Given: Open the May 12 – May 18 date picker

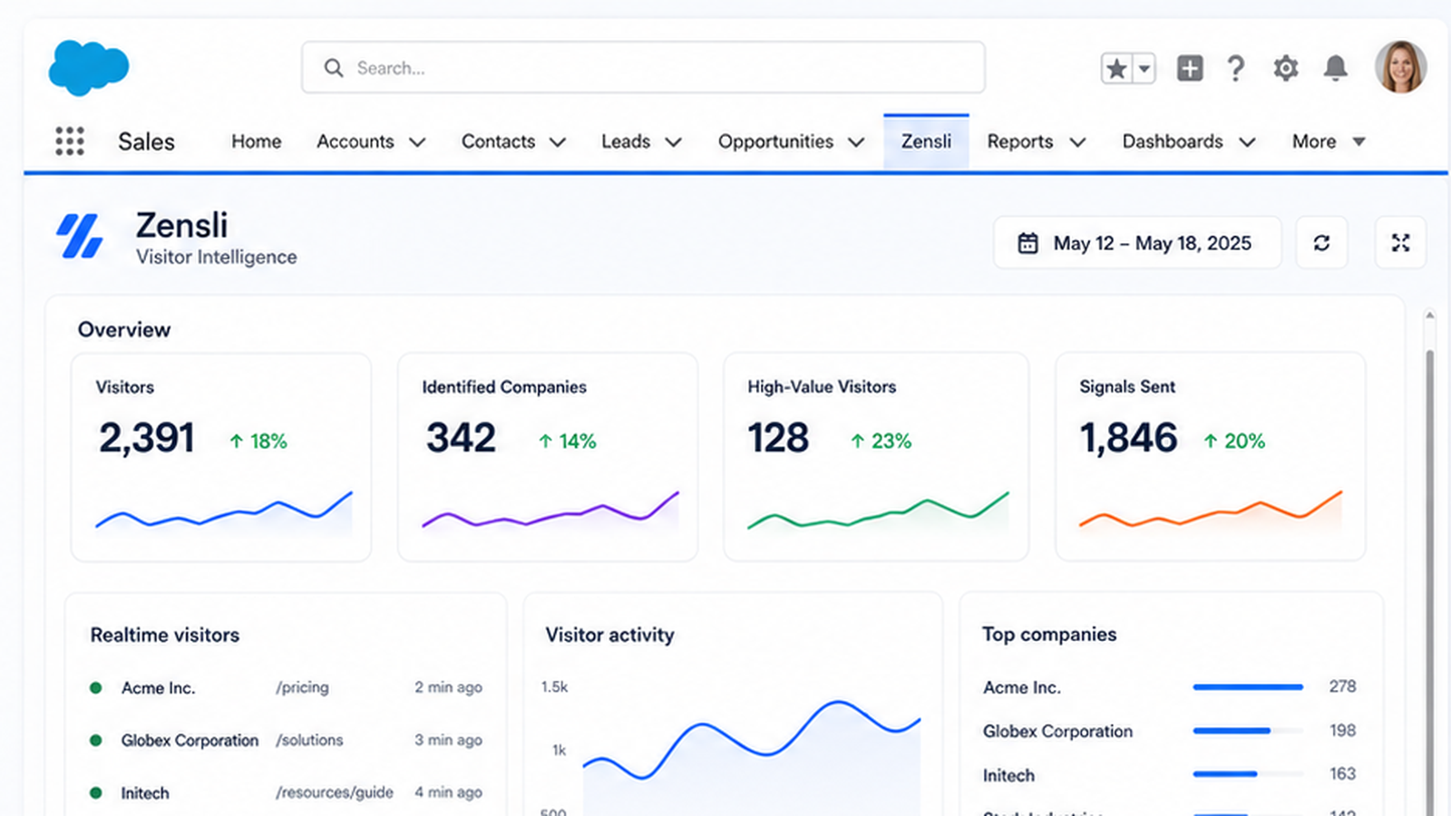Looking at the screenshot, I should tap(1137, 243).
